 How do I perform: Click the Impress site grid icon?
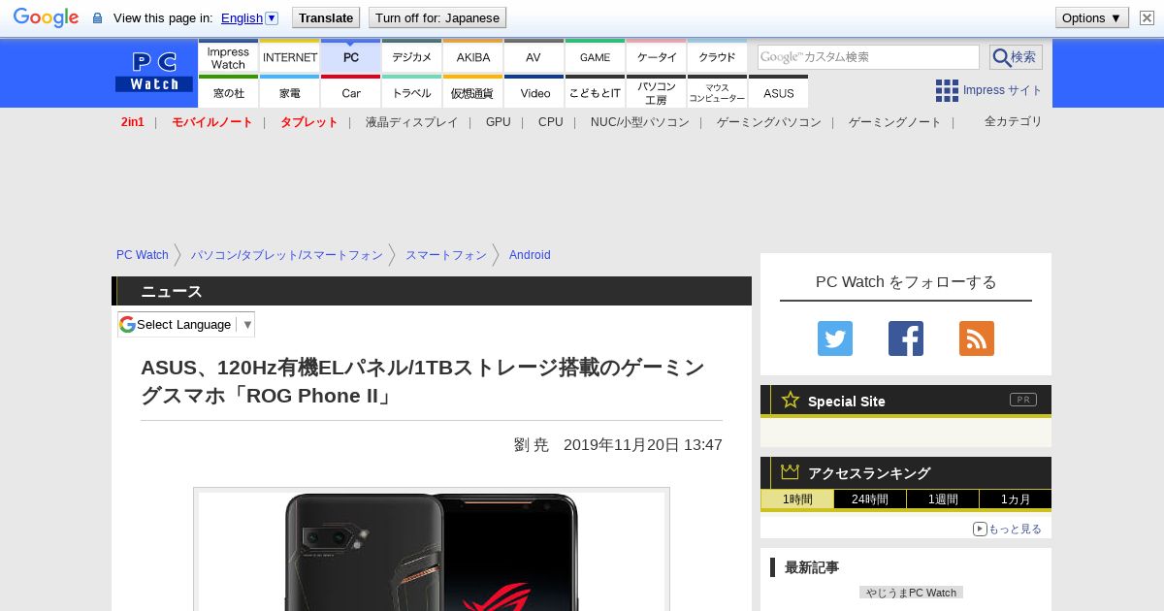(947, 90)
